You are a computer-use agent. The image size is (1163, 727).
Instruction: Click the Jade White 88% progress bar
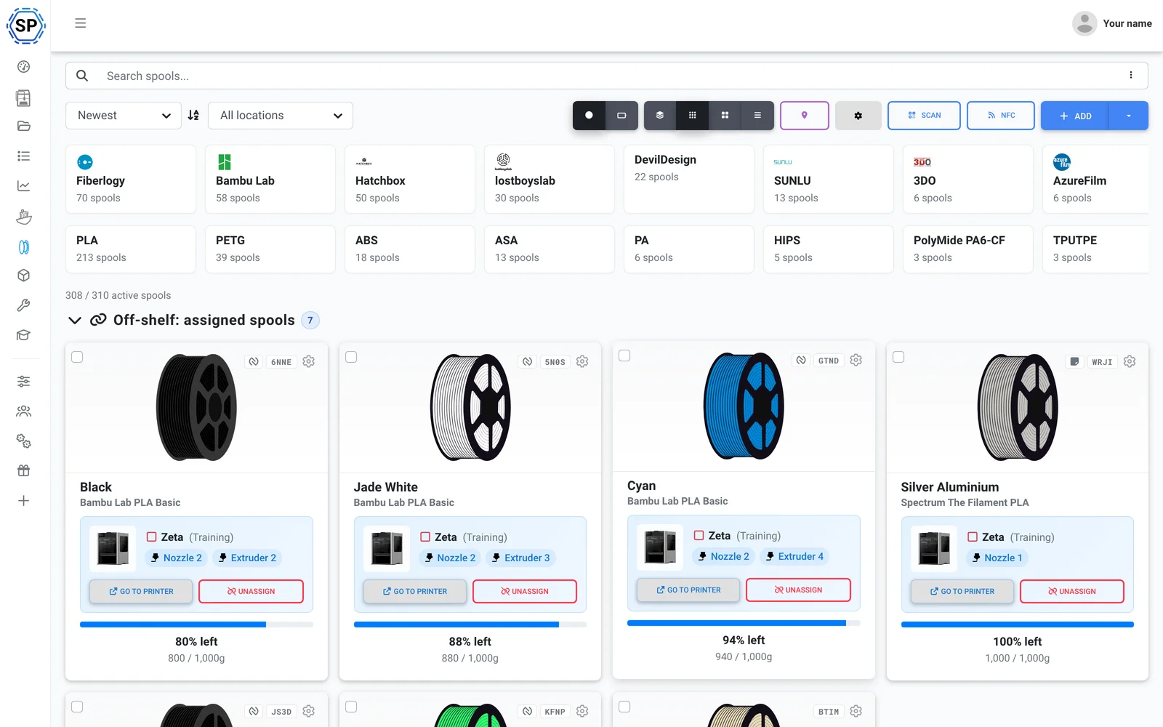[x=470, y=624]
